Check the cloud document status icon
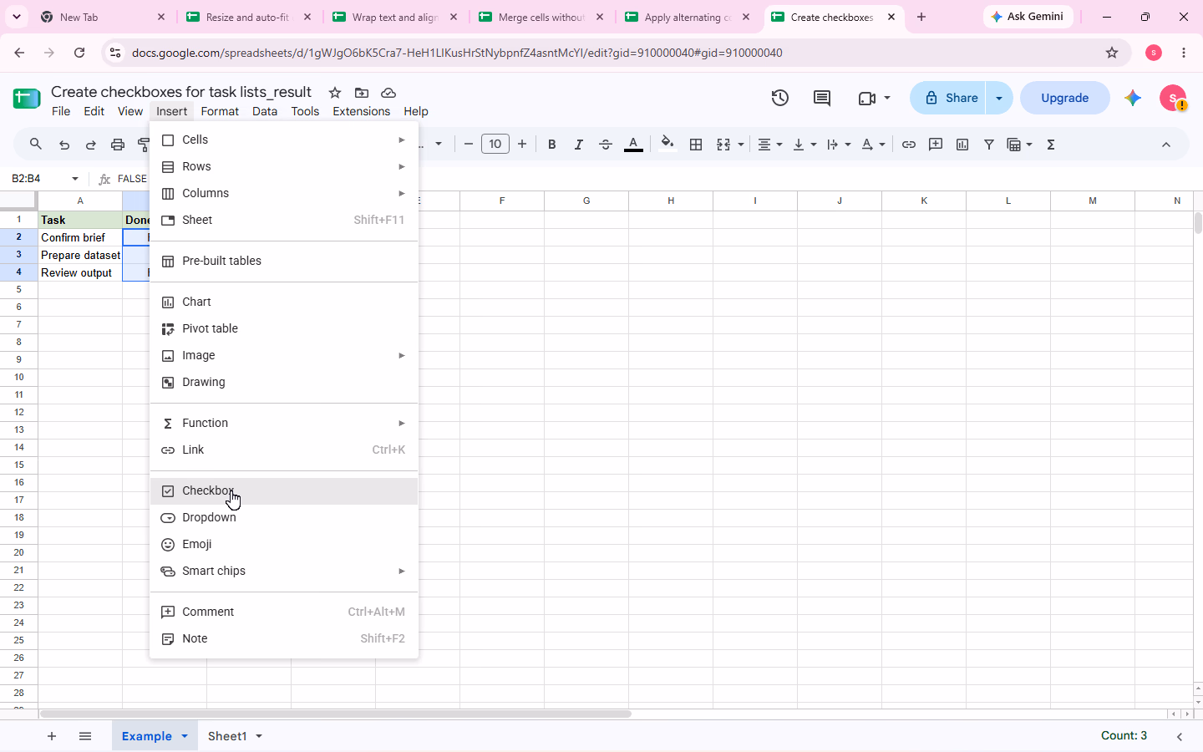The height and width of the screenshot is (752, 1203). coord(388,93)
